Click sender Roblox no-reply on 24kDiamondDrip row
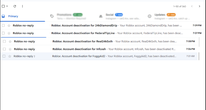 click(x=23, y=26)
